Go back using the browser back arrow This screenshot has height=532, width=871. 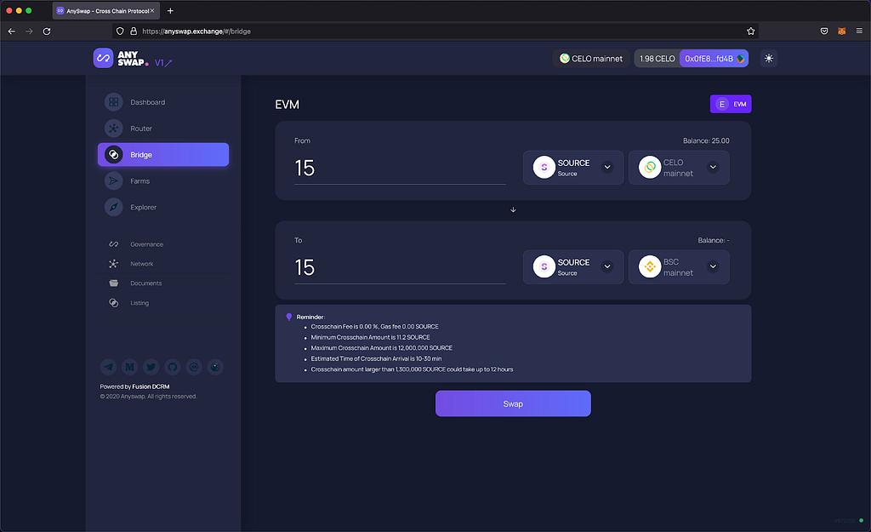[12, 31]
